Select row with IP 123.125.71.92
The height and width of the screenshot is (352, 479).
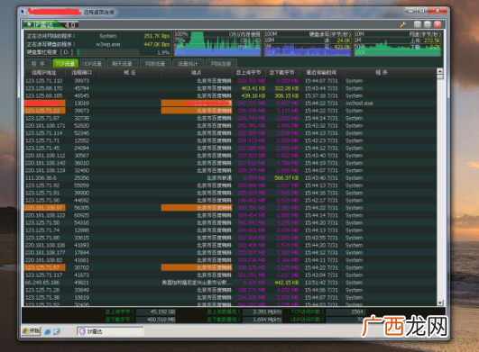(x=230, y=185)
